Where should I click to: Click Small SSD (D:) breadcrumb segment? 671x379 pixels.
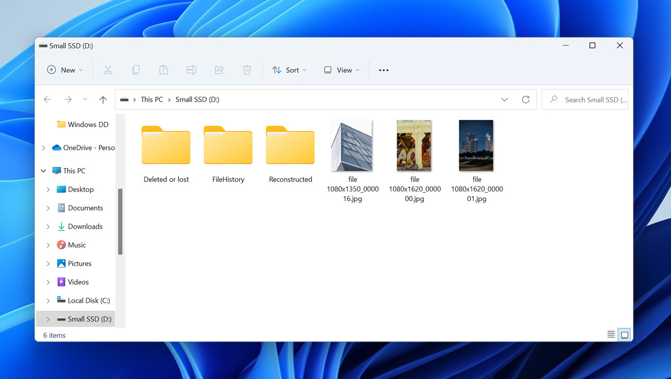197,100
